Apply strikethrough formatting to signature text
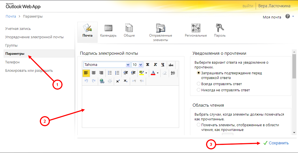The image size is (298, 153). click(171, 65)
